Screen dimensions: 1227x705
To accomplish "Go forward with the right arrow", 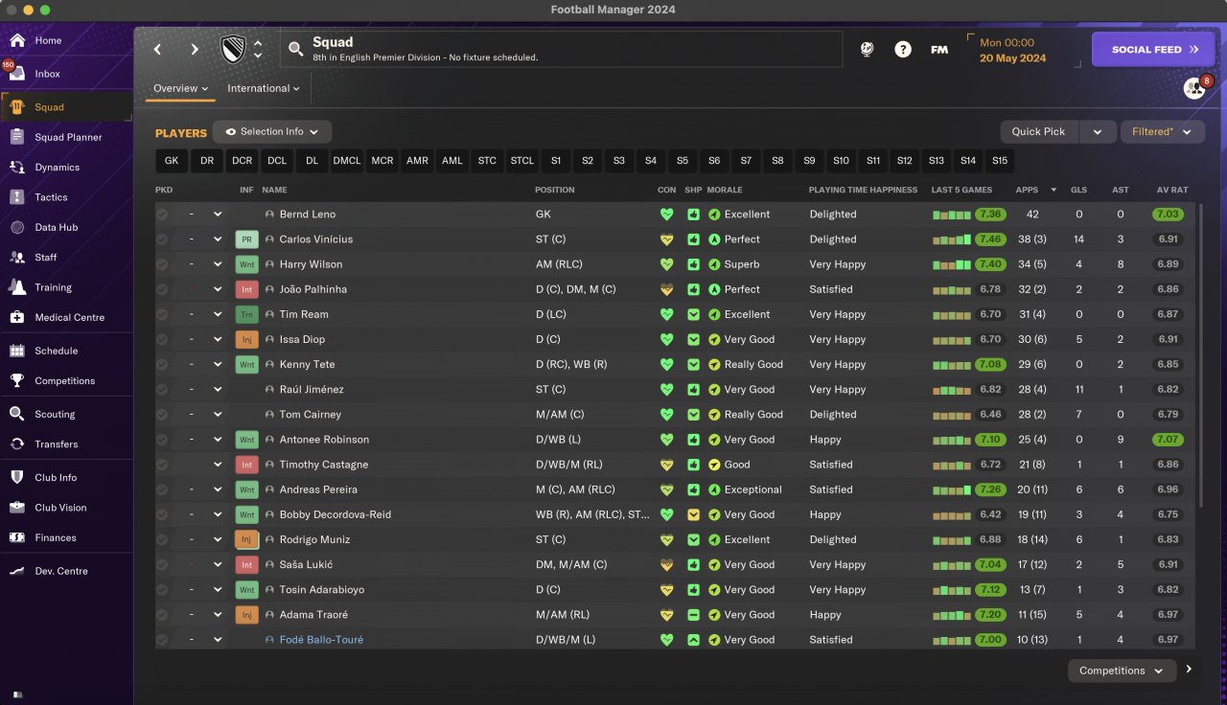I will point(195,49).
